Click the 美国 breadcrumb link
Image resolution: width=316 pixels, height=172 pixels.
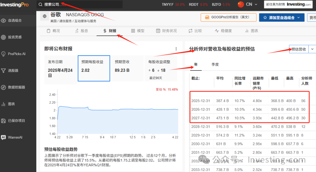pyautogui.click(x=54, y=21)
